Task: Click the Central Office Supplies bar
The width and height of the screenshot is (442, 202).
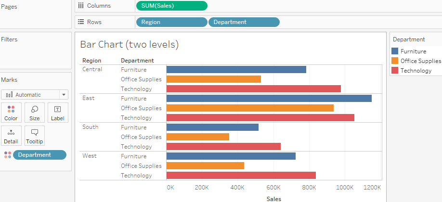Action: 214,79
